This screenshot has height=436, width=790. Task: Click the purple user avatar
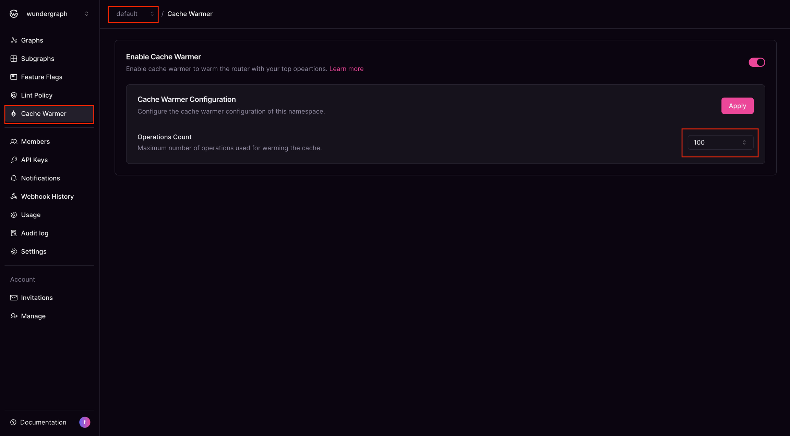point(85,422)
